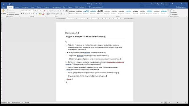Viewport: 189px width, 106px height.
Task: Switch to Print Layout view icon
Action: [x=166, y=102]
